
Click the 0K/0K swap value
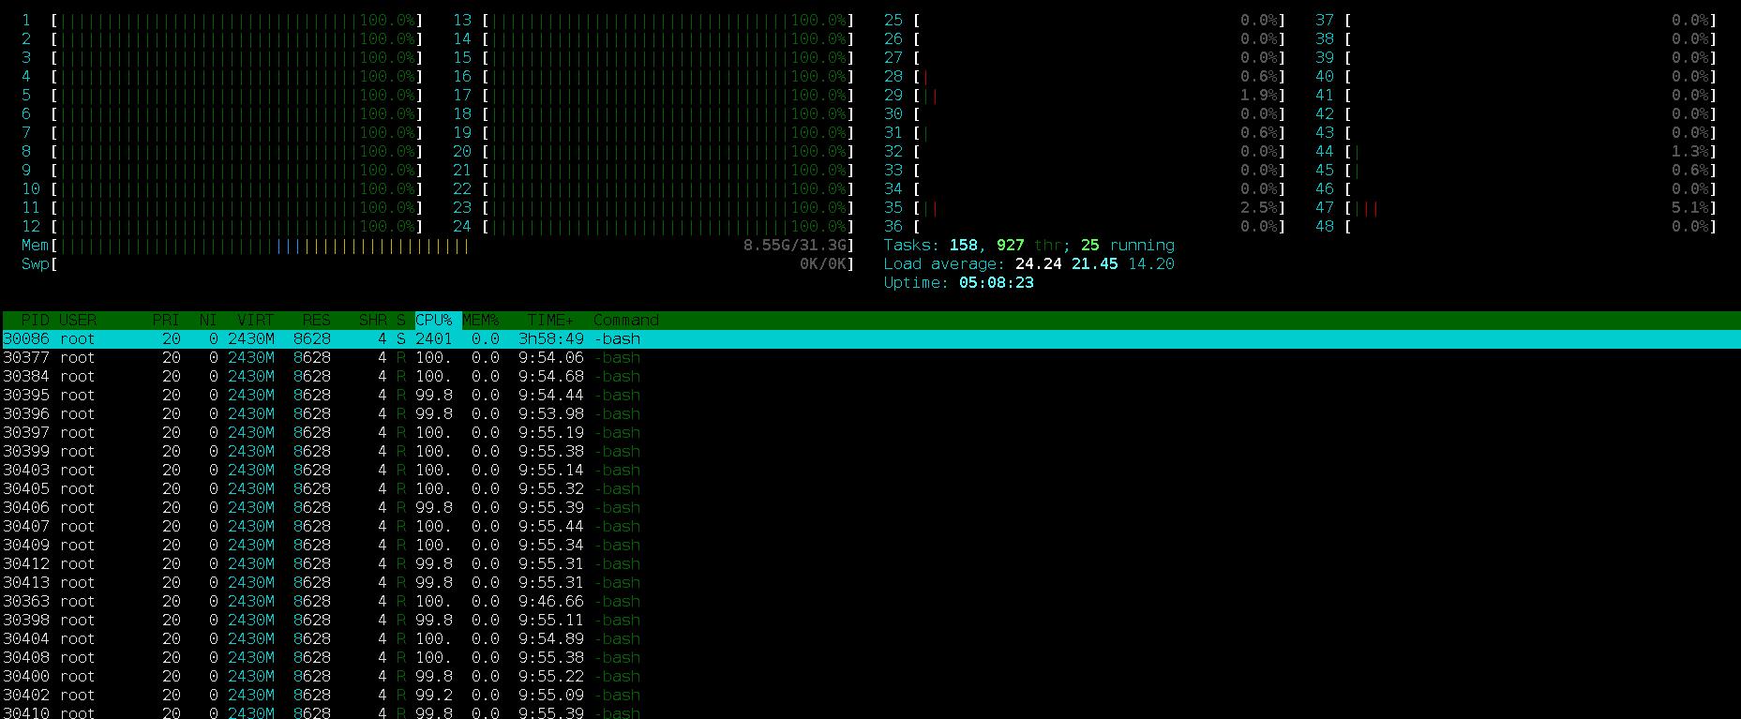[822, 263]
